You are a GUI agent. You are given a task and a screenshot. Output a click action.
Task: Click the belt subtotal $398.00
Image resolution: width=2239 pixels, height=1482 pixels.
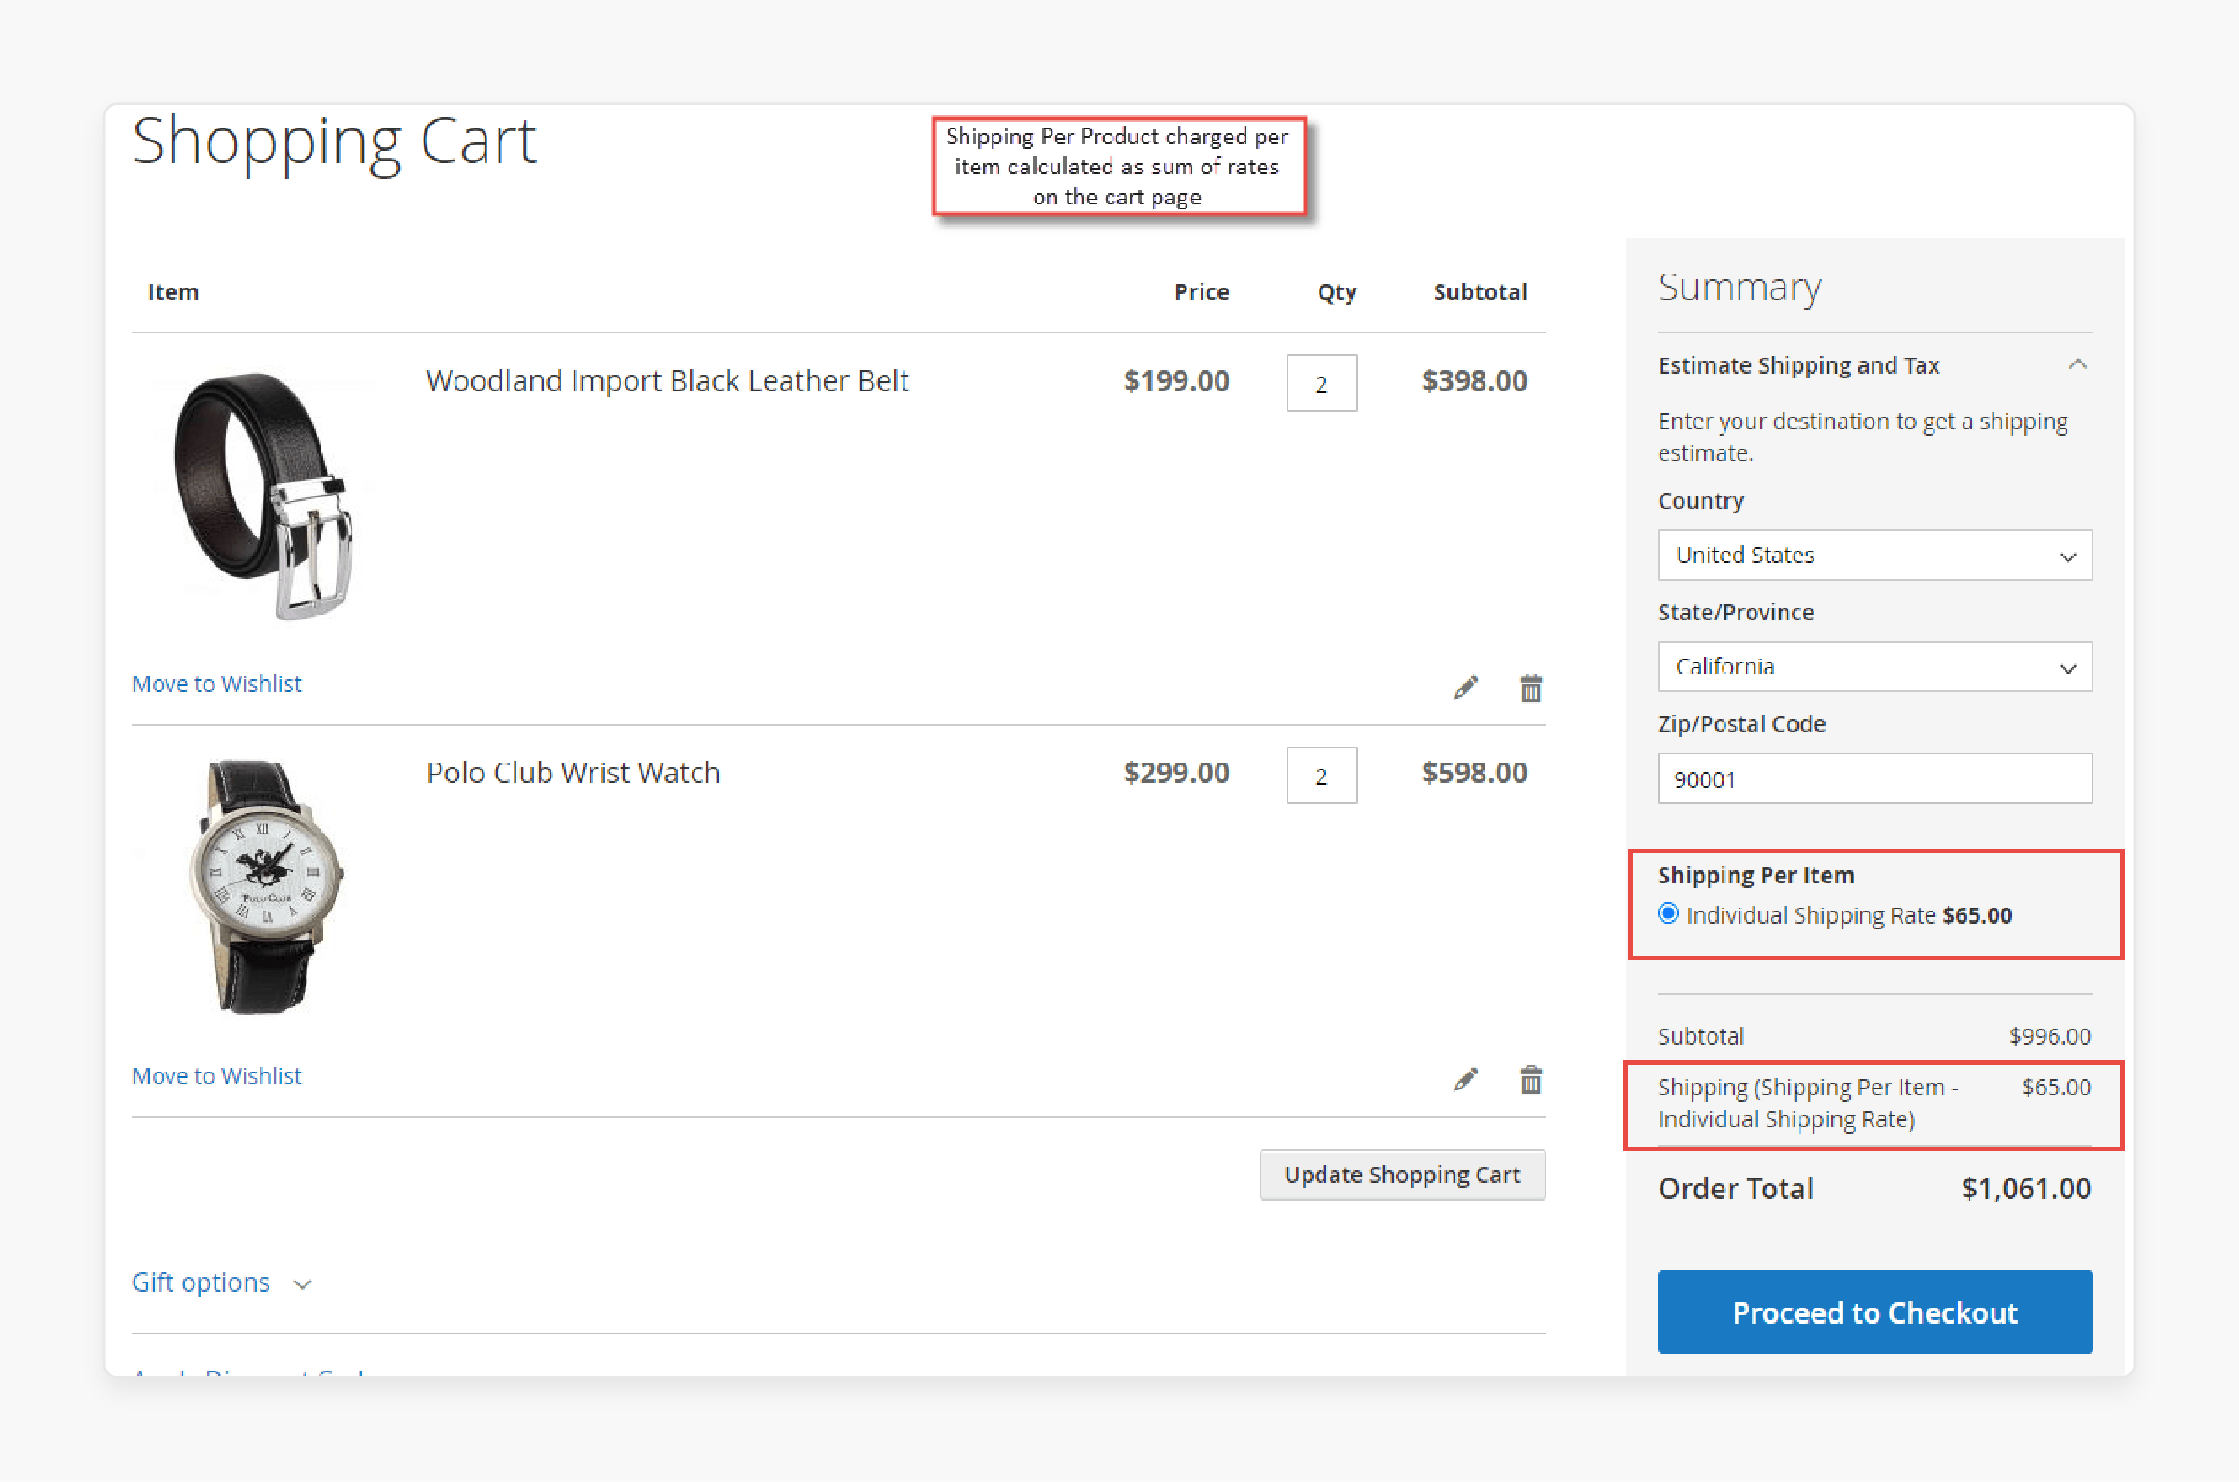click(1474, 380)
